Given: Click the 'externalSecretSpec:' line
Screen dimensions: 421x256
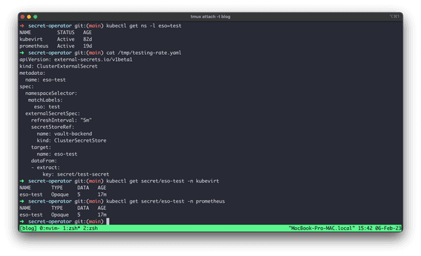Looking at the screenshot, I should (x=53, y=114).
